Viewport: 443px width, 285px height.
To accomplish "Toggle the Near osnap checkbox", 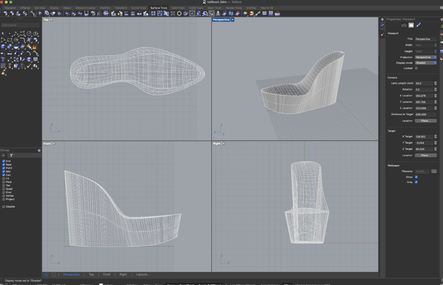I will [4, 165].
